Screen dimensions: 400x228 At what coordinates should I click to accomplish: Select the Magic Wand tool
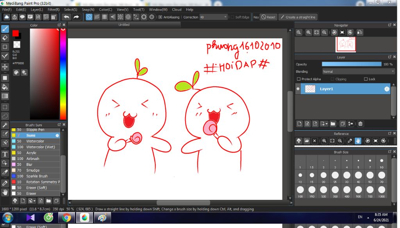pos(5,125)
